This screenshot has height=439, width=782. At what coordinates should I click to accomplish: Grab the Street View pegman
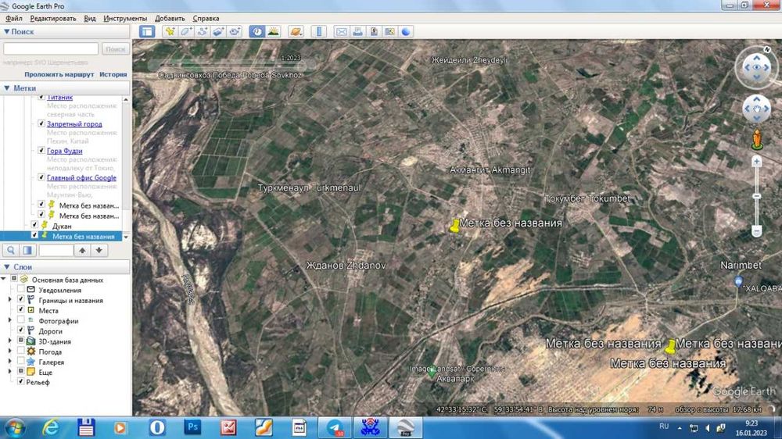point(757,140)
